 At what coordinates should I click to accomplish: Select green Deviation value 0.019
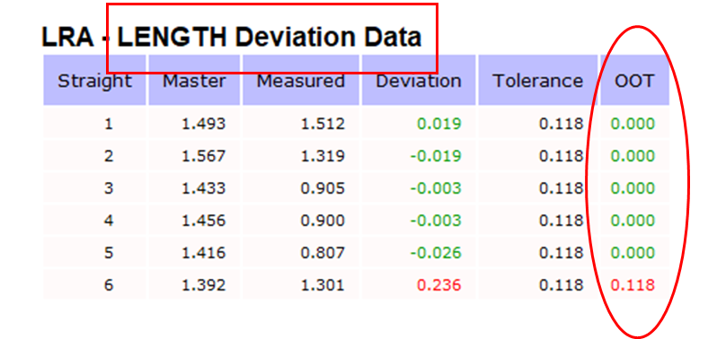(x=439, y=124)
